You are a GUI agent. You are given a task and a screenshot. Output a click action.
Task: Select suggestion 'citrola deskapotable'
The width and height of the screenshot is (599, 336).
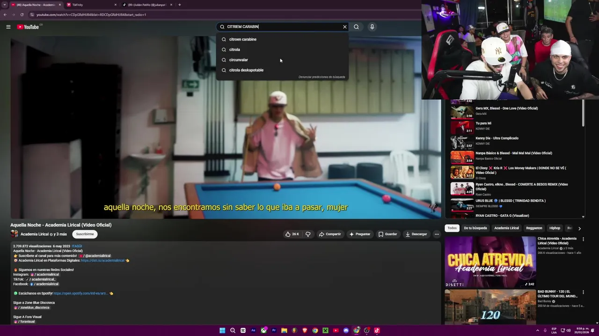pyautogui.click(x=282, y=70)
